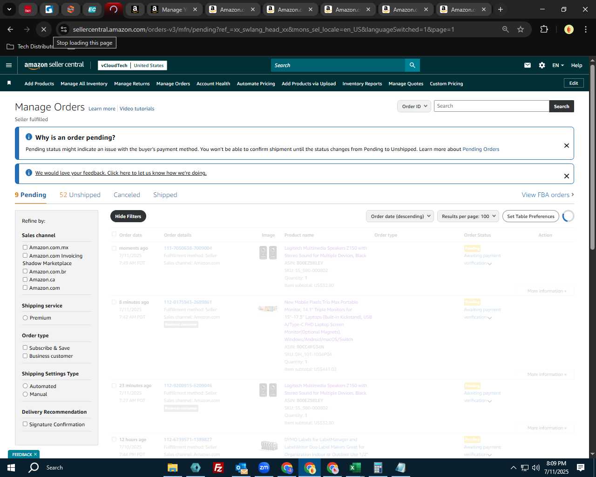The height and width of the screenshot is (477, 596).
Task: Focus the order Search input field
Action: 491,106
